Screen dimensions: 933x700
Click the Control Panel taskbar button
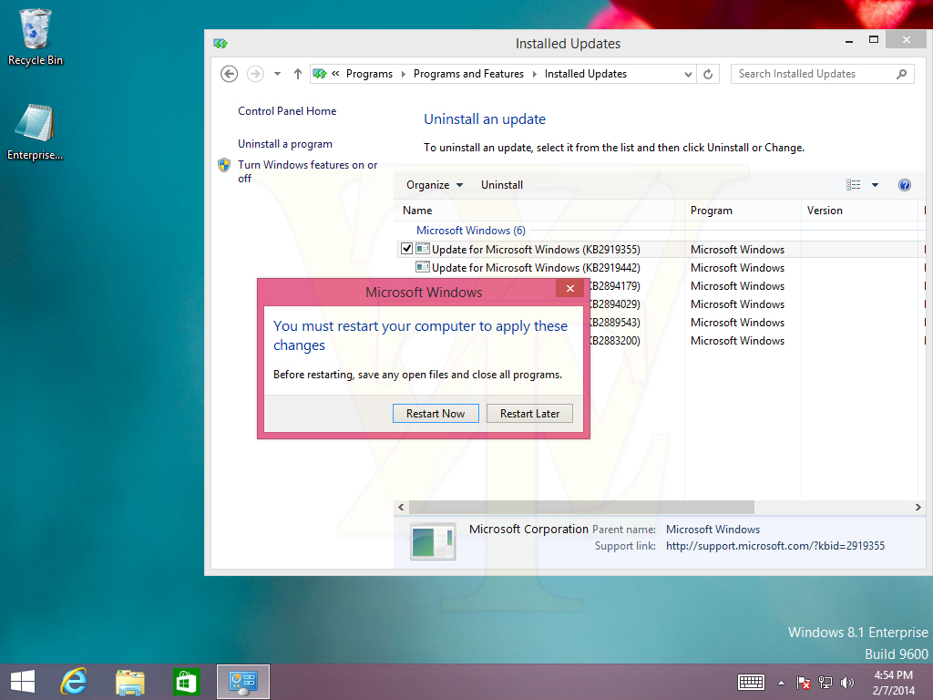[242, 682]
